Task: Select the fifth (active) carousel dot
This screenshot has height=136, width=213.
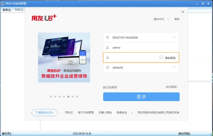Action: click(68, 97)
